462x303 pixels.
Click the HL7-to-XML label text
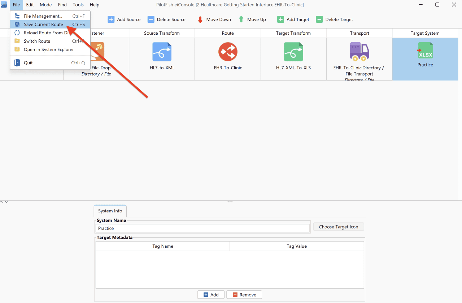162,68
